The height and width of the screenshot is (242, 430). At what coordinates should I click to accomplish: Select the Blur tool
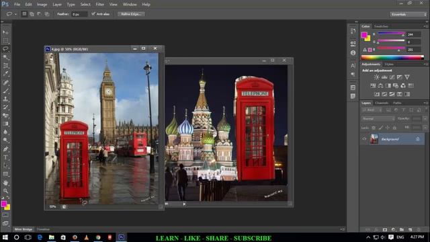point(5,132)
